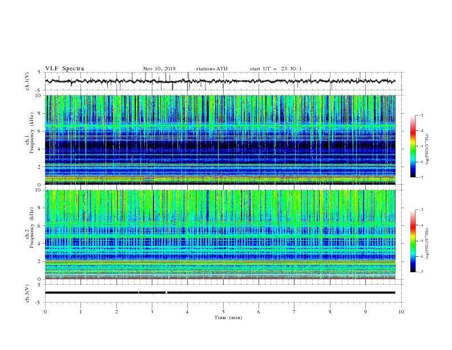Image resolution: width=452 pixels, height=350 pixels.
Task: Click the "0" label on the time axis
Action: [45, 312]
